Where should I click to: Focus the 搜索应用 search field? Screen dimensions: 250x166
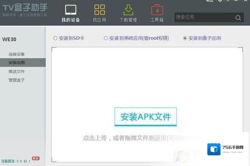[x=203, y=17]
